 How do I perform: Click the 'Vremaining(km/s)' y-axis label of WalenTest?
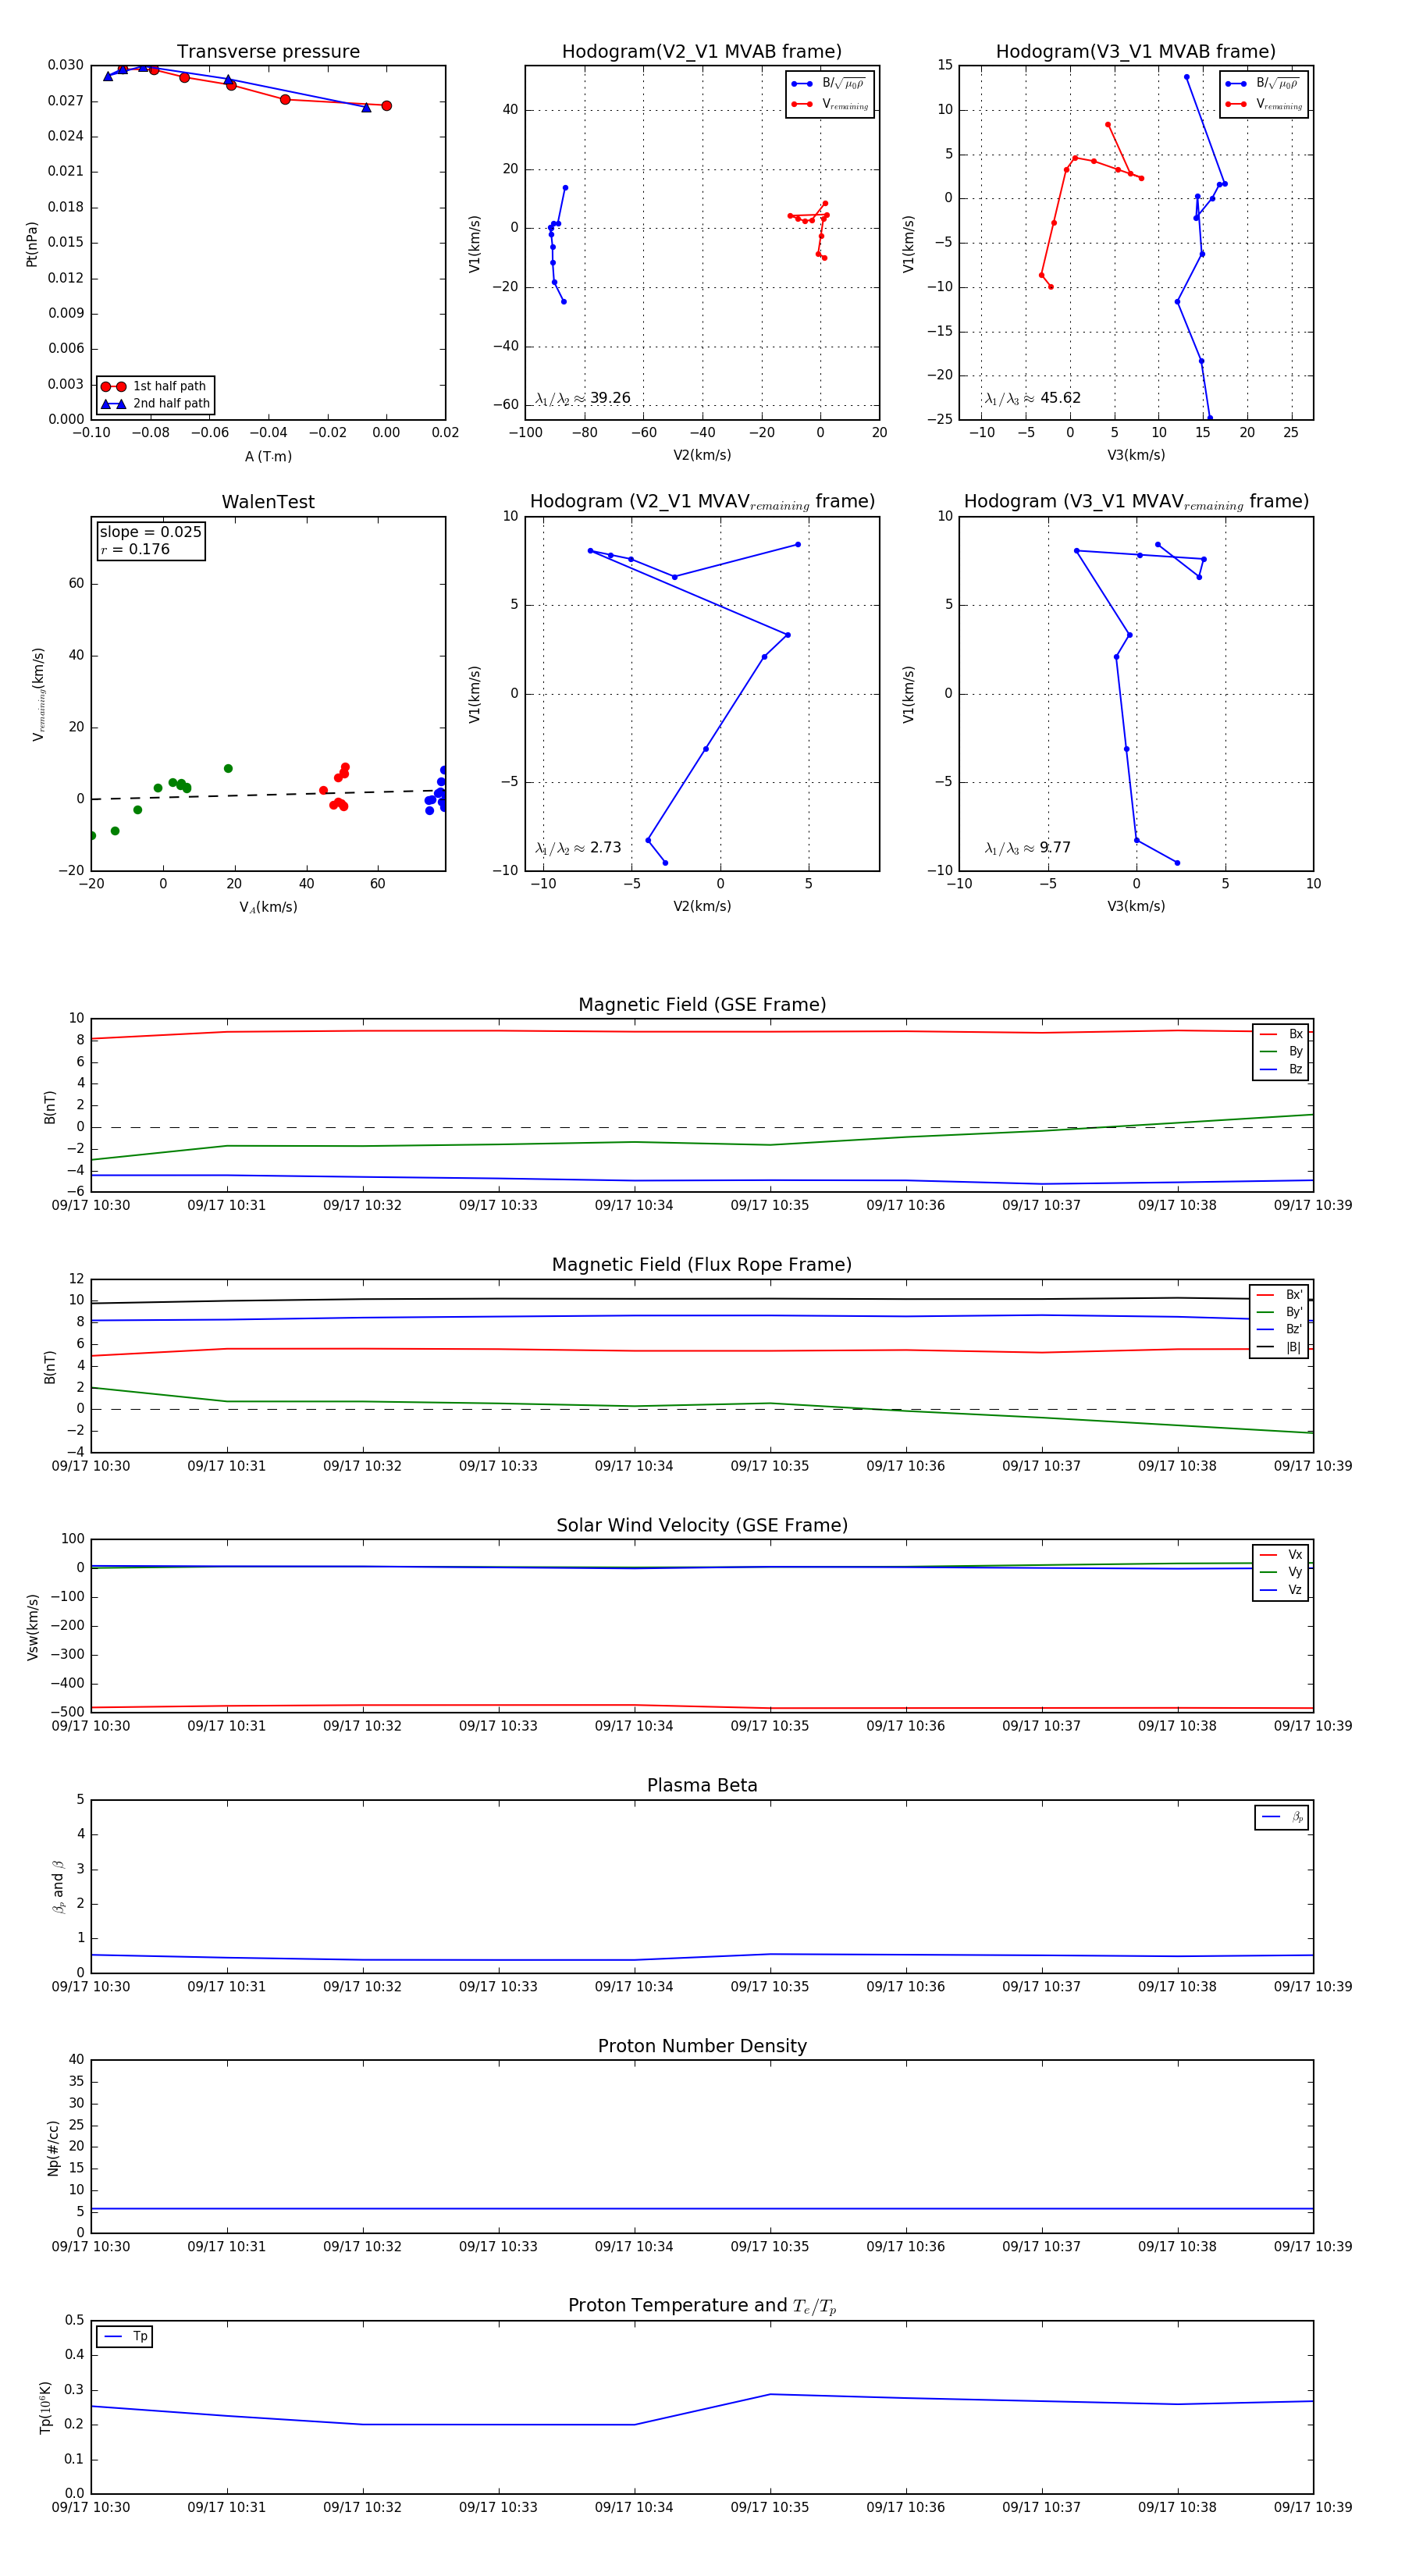(x=38, y=694)
